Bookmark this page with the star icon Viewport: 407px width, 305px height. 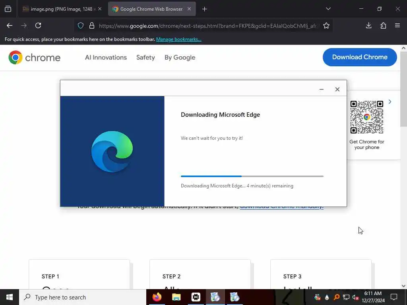[326, 25]
